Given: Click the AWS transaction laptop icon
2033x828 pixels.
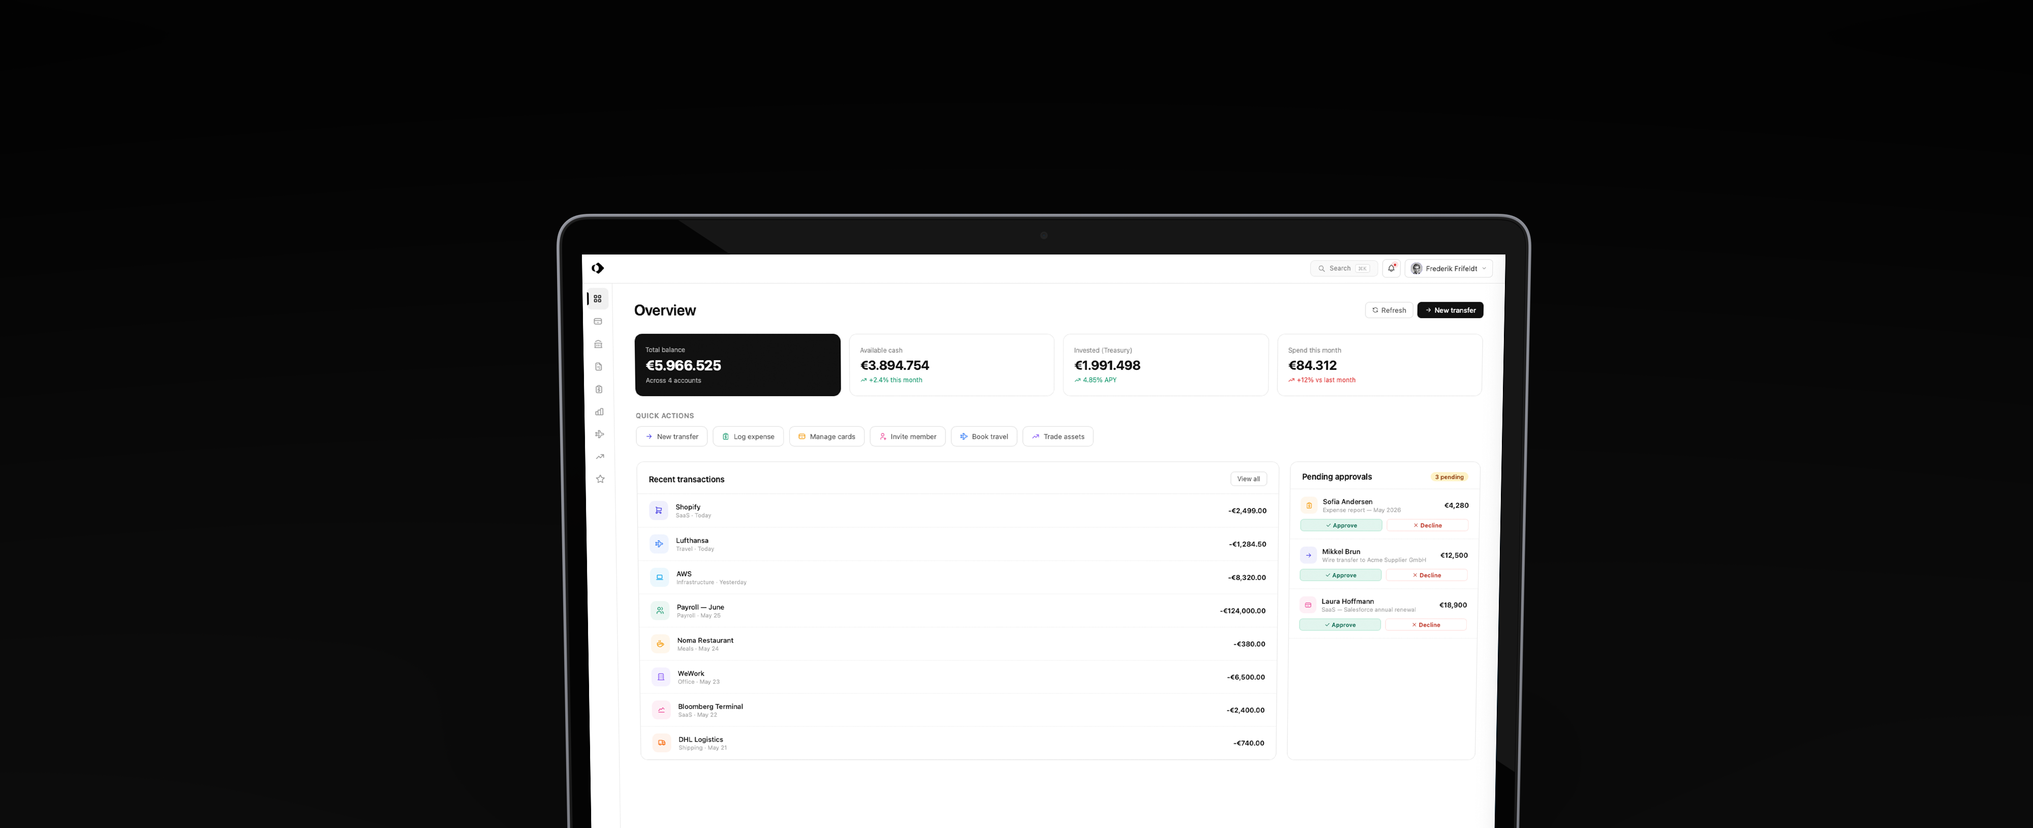Looking at the screenshot, I should 660,577.
